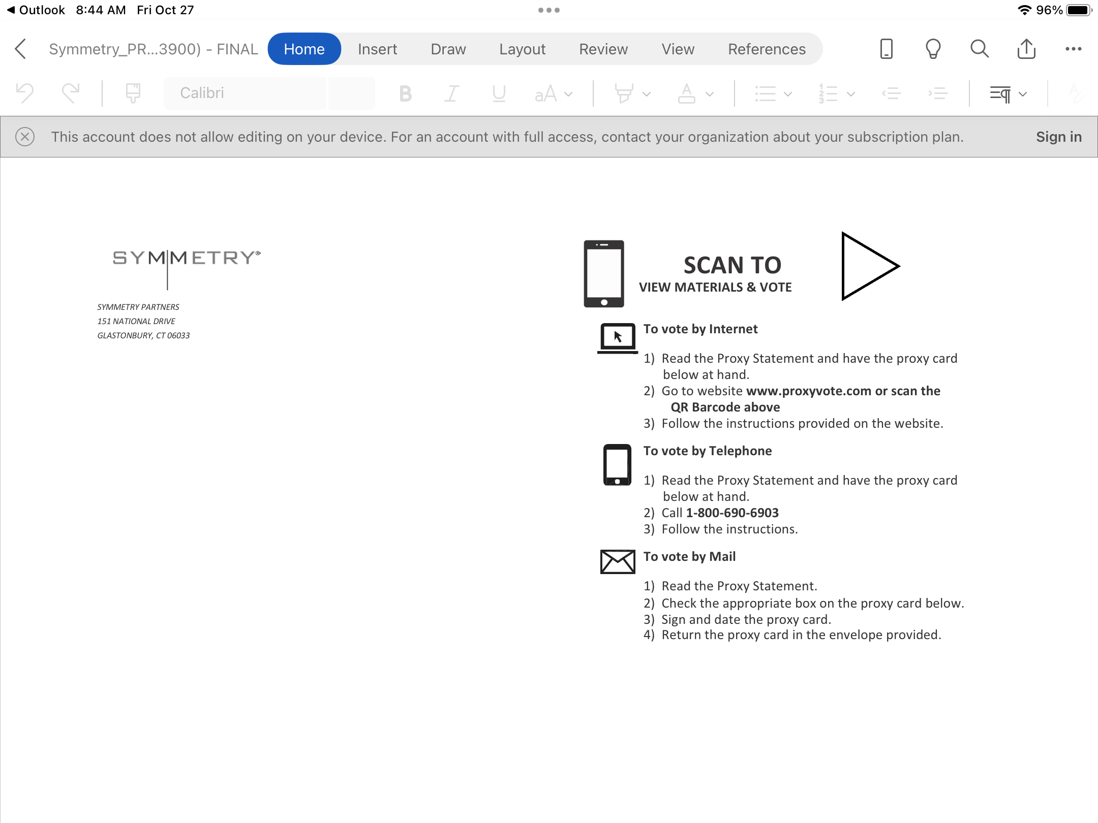Image resolution: width=1098 pixels, height=823 pixels.
Task: Click '151 NATIONAL DRIVE' address line
Action: tap(136, 322)
